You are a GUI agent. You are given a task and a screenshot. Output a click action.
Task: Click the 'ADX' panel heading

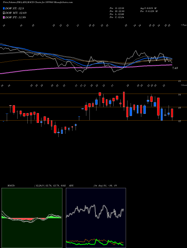pos(71,186)
